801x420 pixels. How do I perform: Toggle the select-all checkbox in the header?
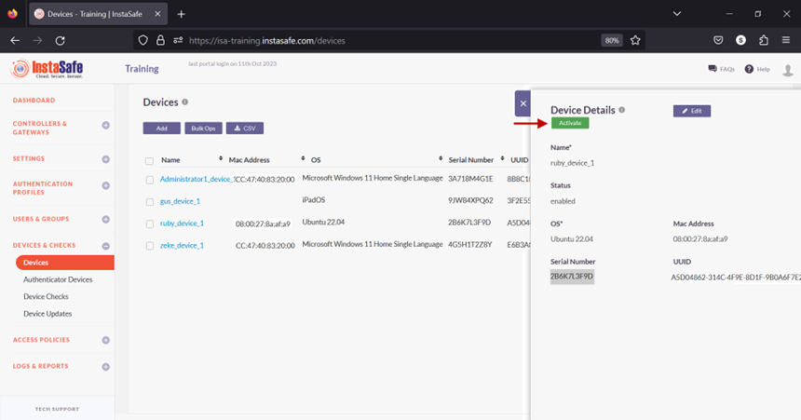click(150, 160)
